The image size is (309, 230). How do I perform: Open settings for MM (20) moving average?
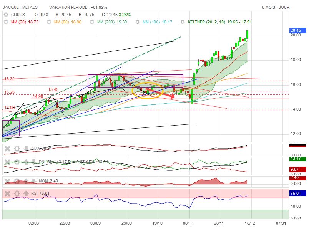(6, 22)
